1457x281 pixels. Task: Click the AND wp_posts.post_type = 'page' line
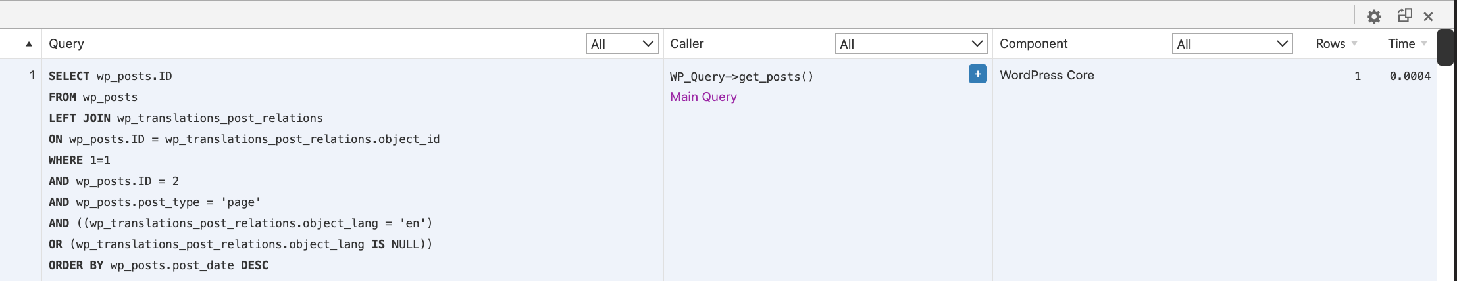click(x=155, y=202)
